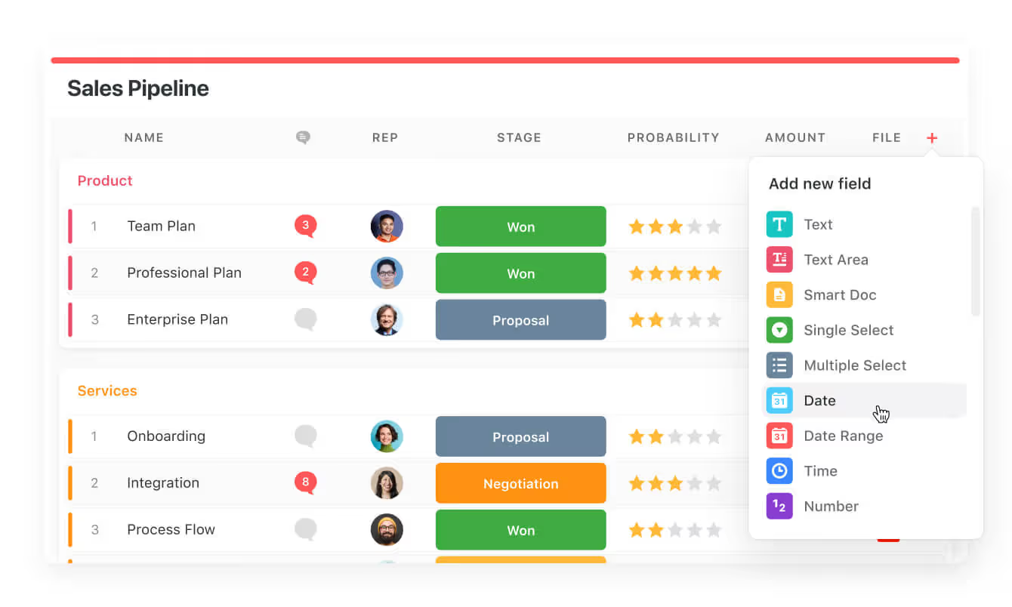This screenshot has height=607, width=1012.
Task: Collapse the Product group header
Action: [105, 181]
